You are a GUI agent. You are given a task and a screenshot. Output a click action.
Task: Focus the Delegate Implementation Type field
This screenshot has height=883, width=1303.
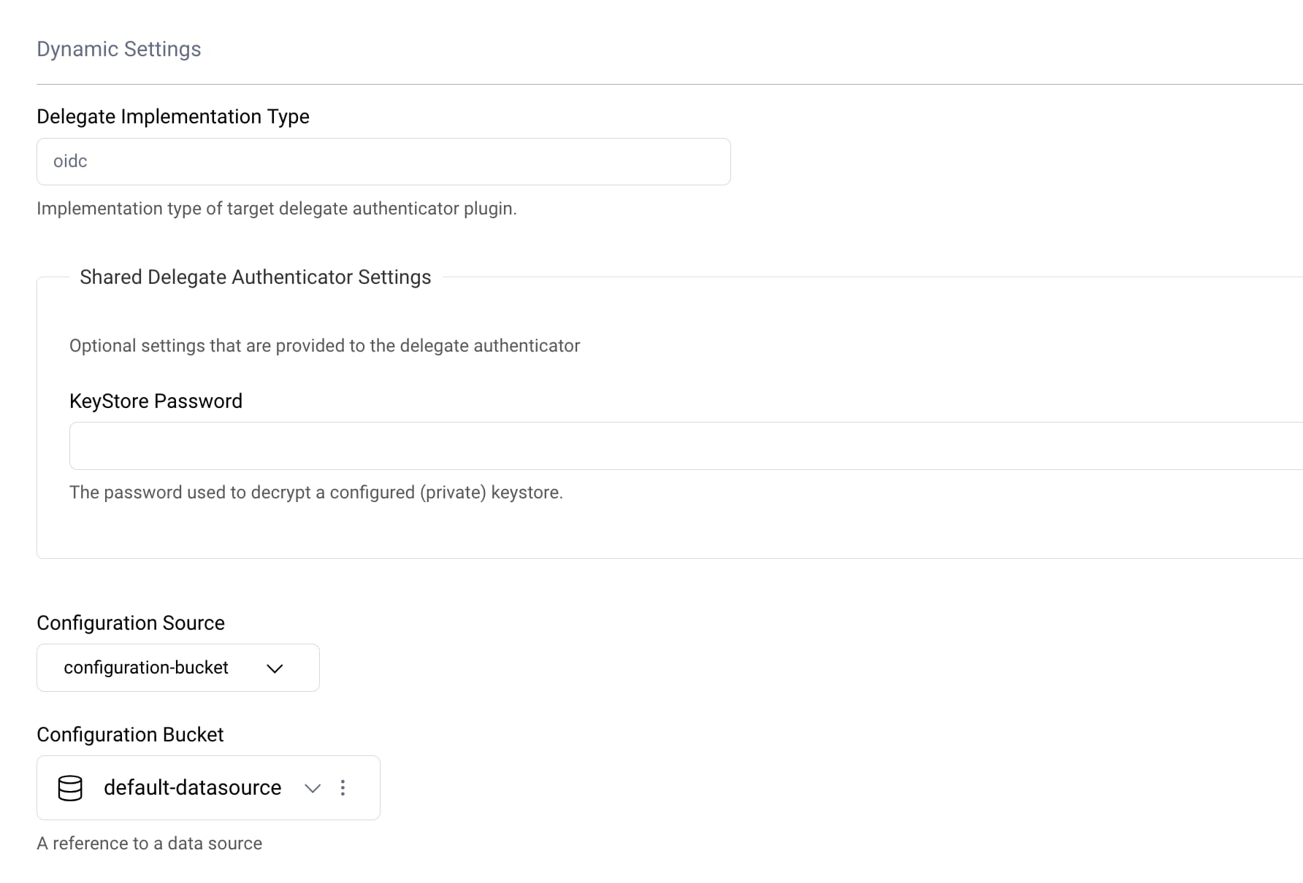pos(383,161)
